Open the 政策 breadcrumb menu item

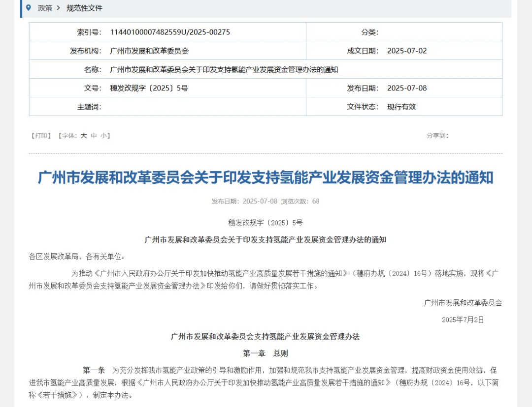pos(44,8)
